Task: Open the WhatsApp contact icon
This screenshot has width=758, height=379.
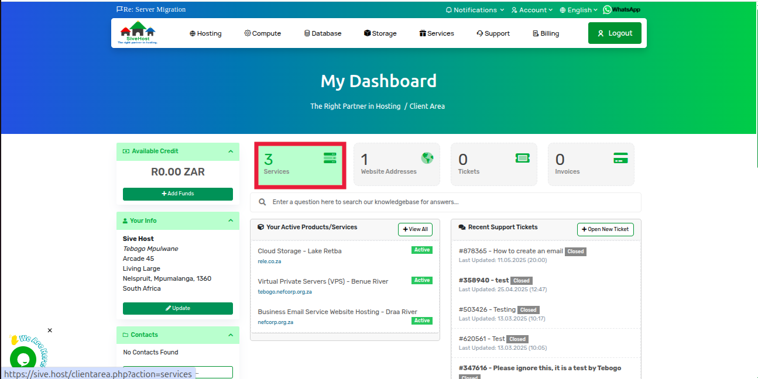Action: pyautogui.click(x=622, y=9)
